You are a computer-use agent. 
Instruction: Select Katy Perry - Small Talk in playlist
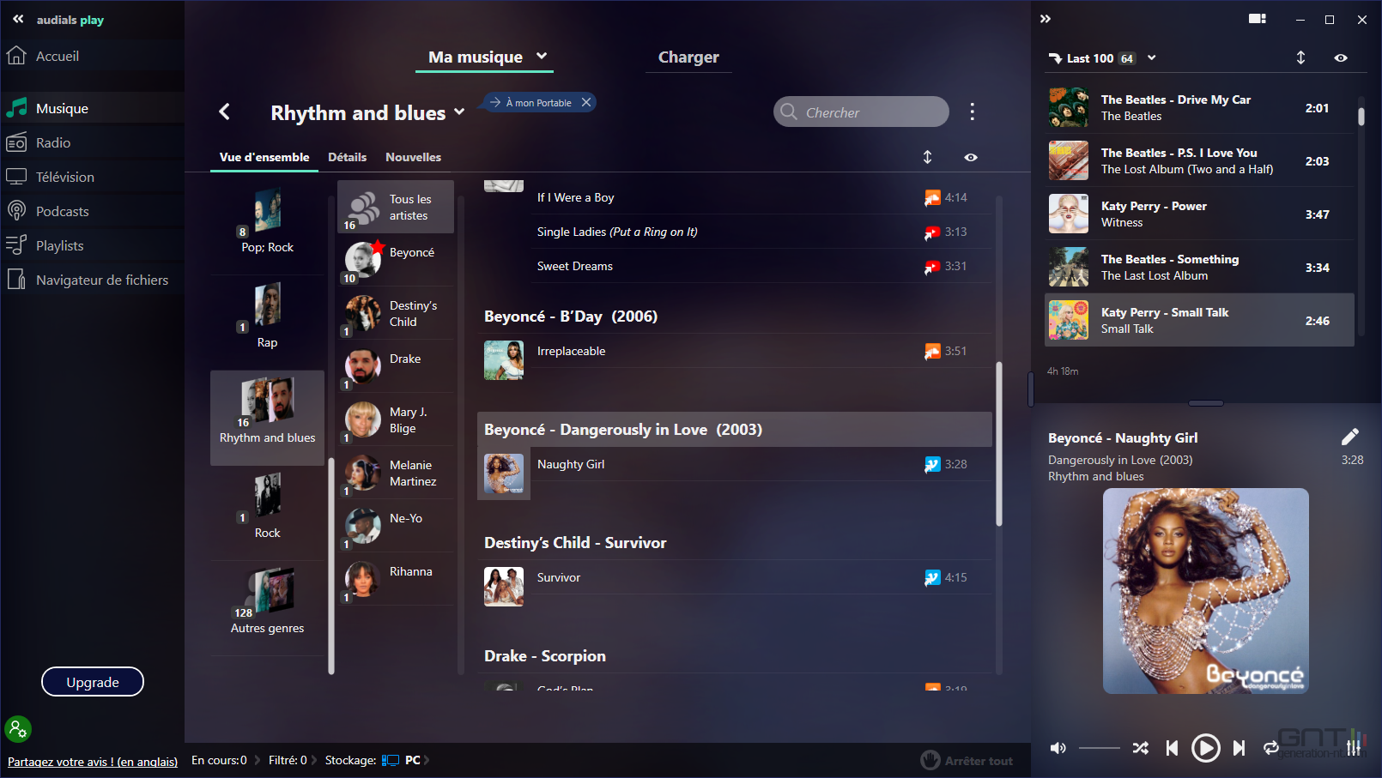click(1199, 320)
